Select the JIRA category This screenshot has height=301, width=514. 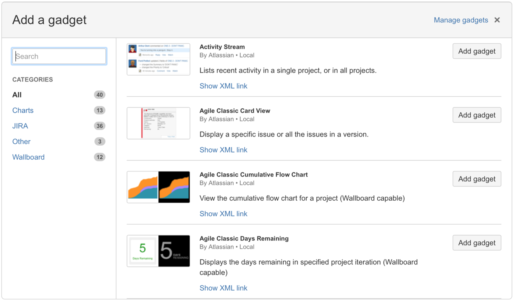20,126
